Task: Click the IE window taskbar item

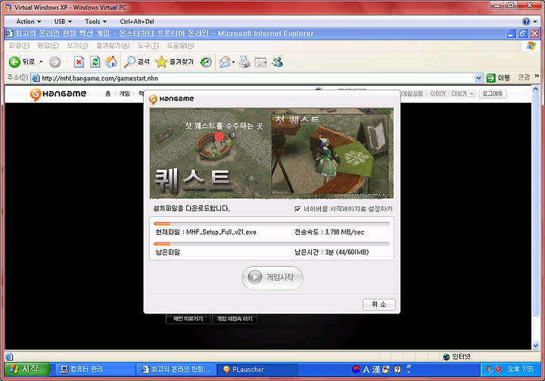Action: (x=176, y=370)
